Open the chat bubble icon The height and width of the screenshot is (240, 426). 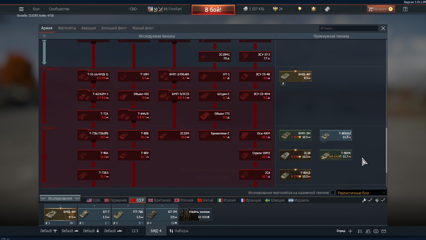376,231
